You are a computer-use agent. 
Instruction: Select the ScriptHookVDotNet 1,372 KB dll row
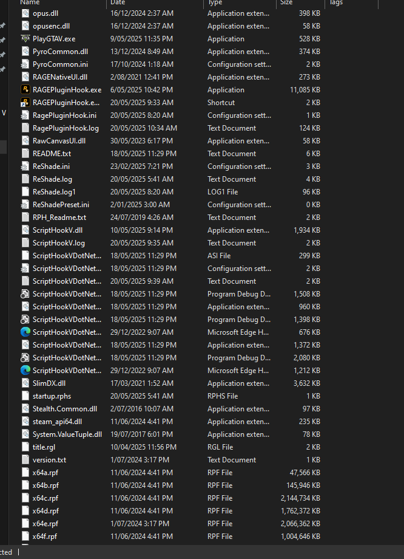click(x=171, y=345)
